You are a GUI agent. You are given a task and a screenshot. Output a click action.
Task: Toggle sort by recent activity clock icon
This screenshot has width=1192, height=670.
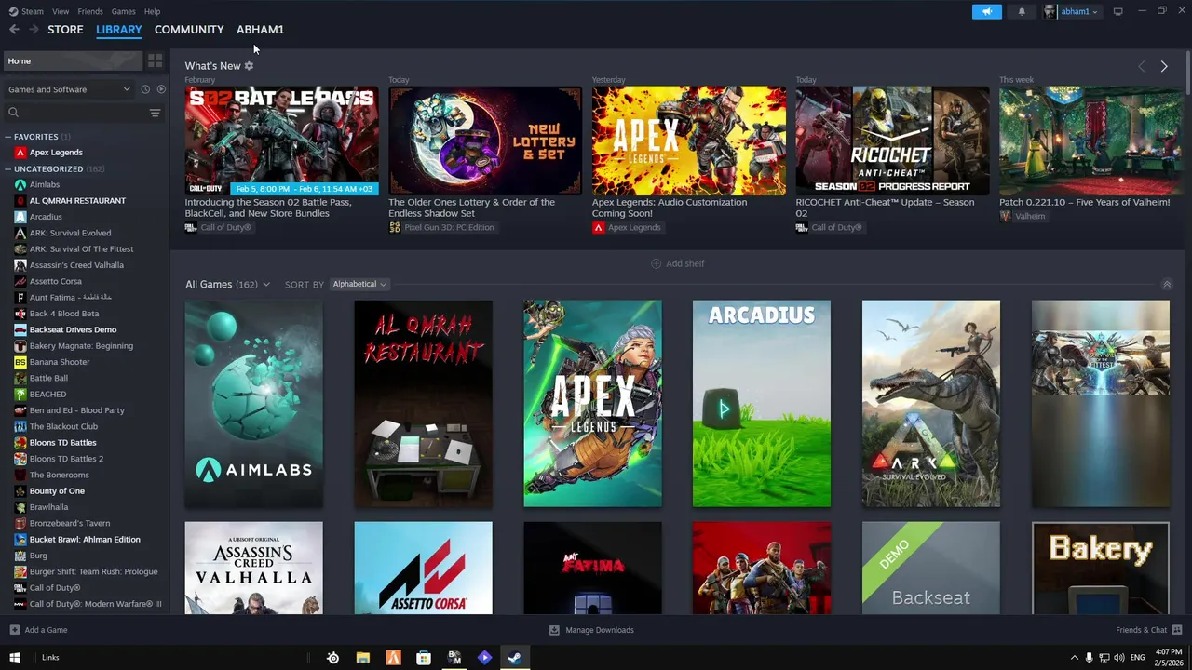click(x=145, y=89)
